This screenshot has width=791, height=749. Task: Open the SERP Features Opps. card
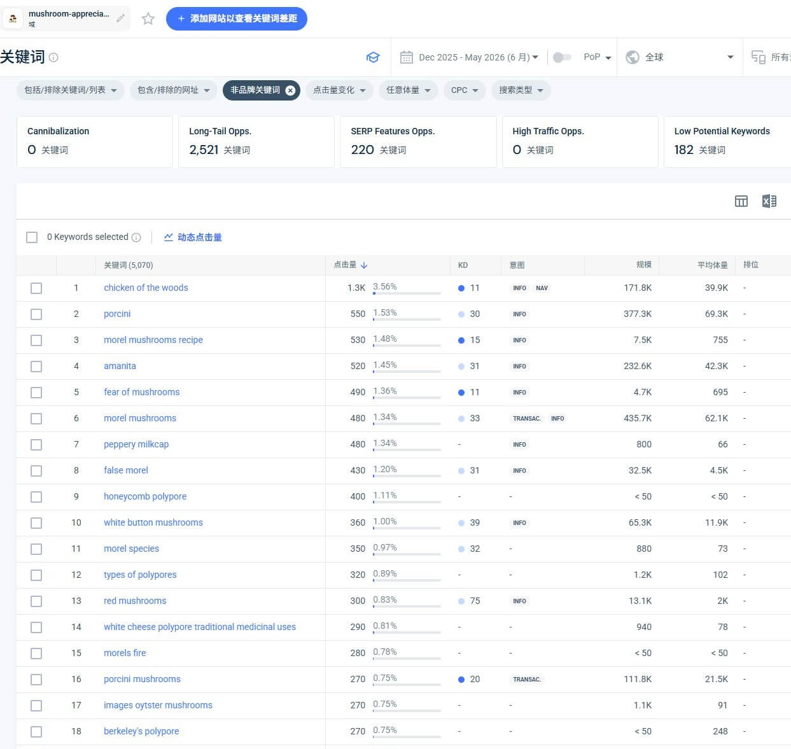(x=418, y=142)
